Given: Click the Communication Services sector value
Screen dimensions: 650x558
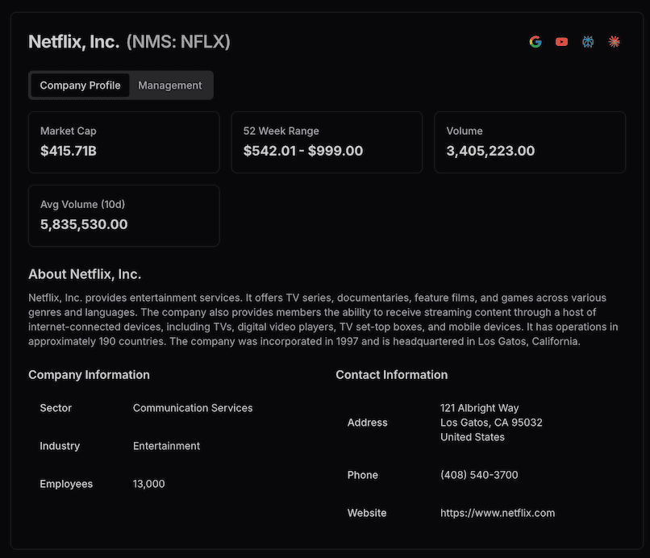Looking at the screenshot, I should click(193, 408).
